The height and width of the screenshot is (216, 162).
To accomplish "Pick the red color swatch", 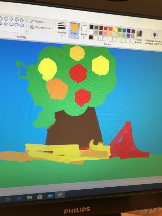I will [x=106, y=28].
